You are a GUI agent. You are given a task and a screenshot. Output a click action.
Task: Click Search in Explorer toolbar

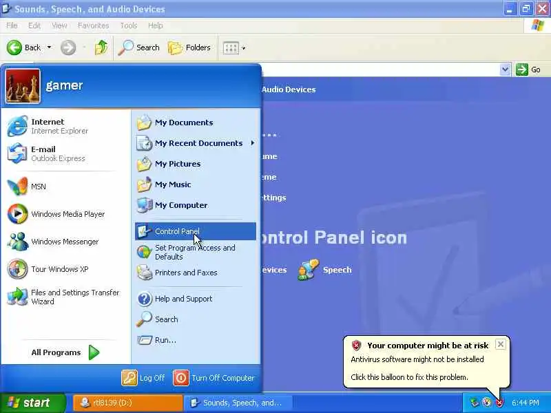pyautogui.click(x=139, y=47)
